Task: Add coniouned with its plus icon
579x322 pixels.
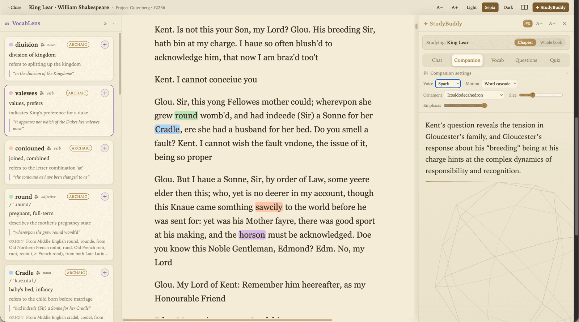Action: coord(105,148)
